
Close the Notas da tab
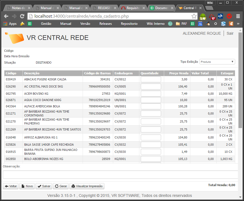click(29, 8)
